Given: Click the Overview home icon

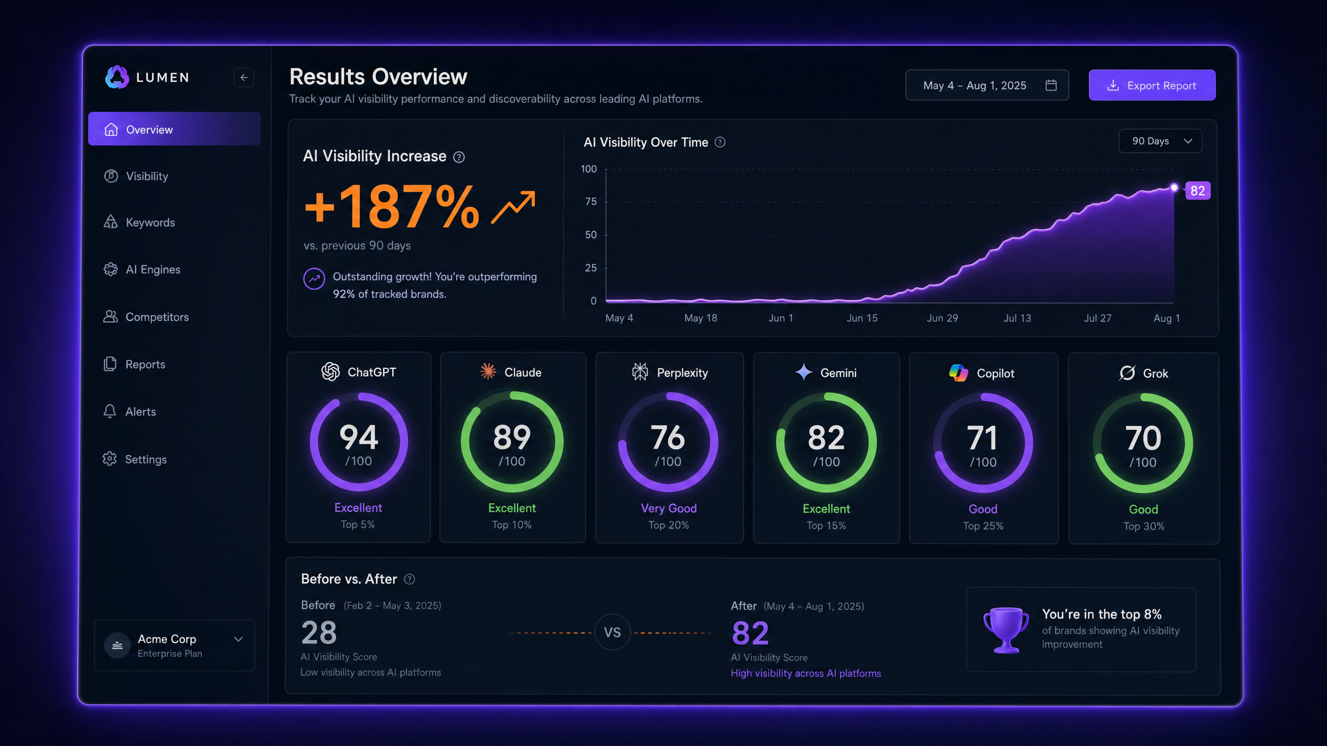Looking at the screenshot, I should 111,130.
